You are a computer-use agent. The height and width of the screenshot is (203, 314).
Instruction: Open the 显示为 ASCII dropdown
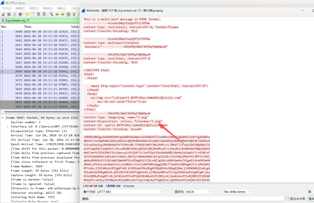coord(198,192)
